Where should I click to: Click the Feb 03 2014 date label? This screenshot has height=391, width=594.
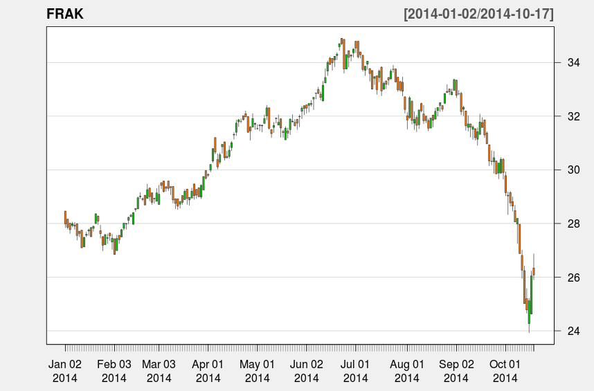pyautogui.click(x=114, y=371)
